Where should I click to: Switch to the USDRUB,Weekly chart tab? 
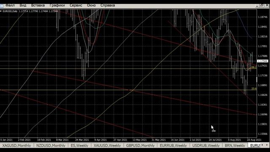pyautogui.click(x=206, y=145)
